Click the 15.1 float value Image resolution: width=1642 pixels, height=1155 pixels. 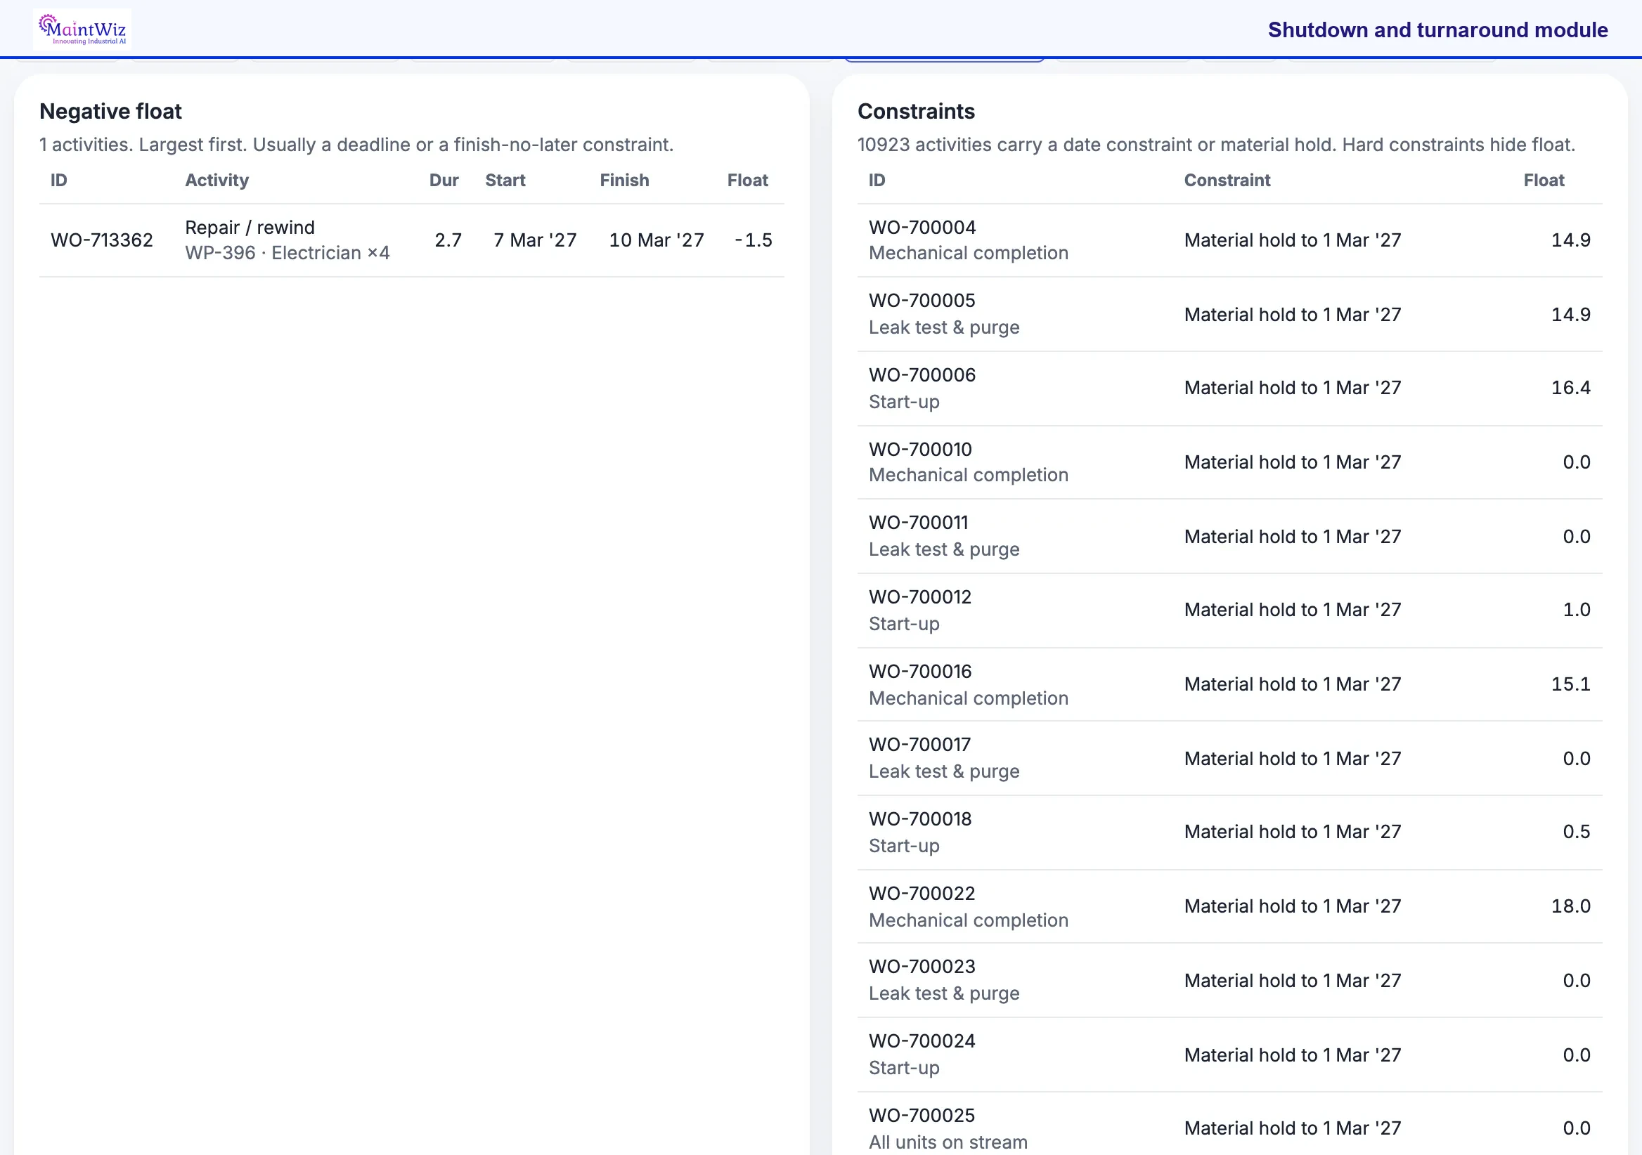tap(1570, 684)
